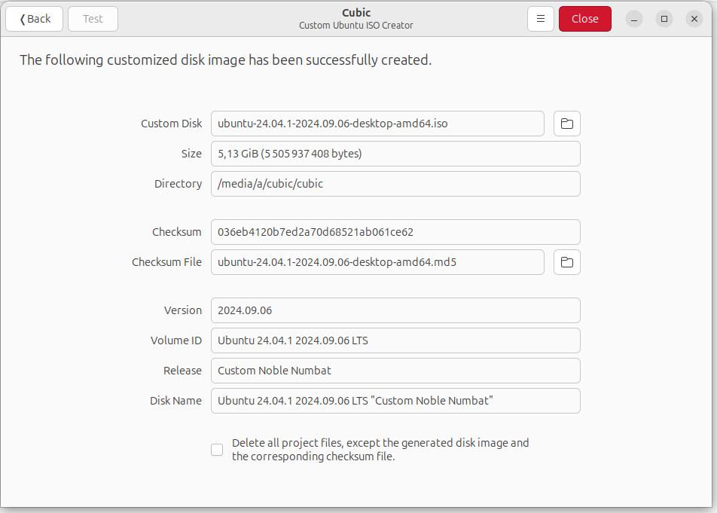717x513 pixels.
Task: Click the Custom Disk filename field
Action: coord(377,124)
